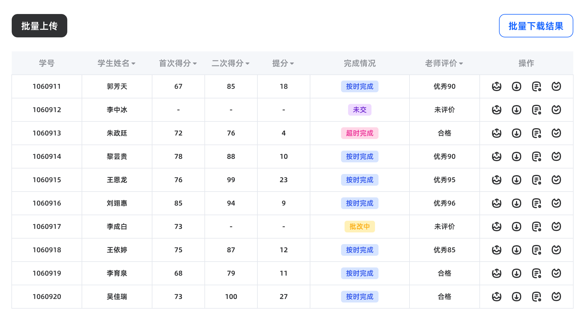585x320 pixels.
Task: Click the upload icon for 郭芳天
Action: click(496, 86)
